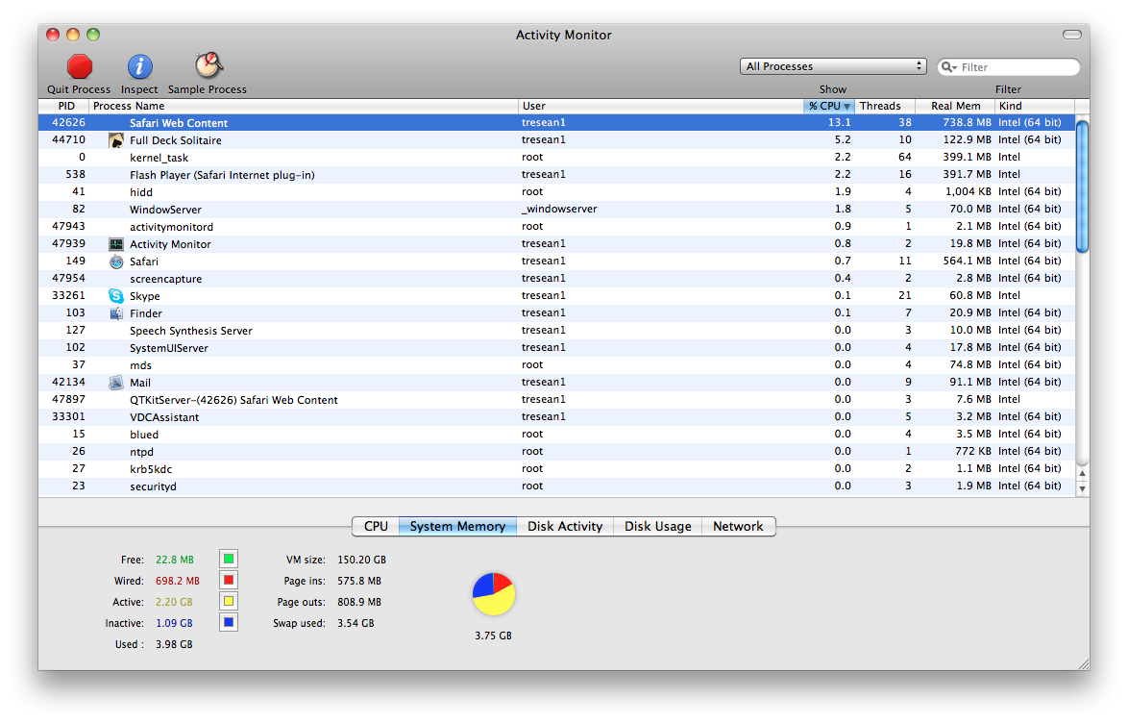Viewport: 1128px width, 723px height.
Task: Click the _windowserver user cell
Action: [x=559, y=209]
